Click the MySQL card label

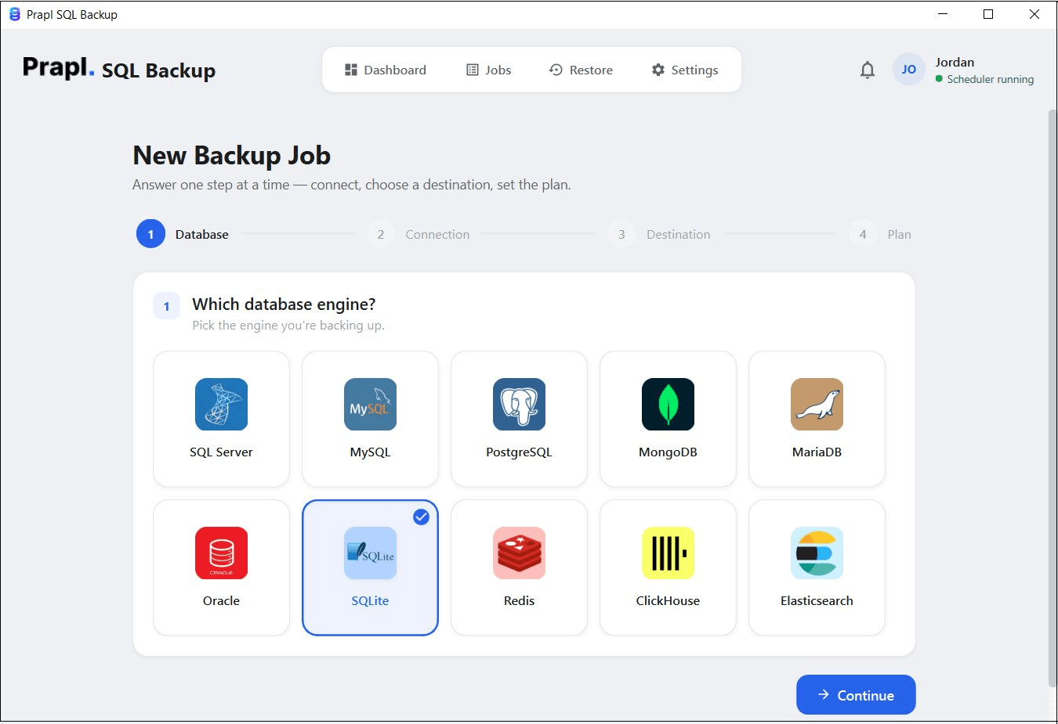click(x=370, y=452)
